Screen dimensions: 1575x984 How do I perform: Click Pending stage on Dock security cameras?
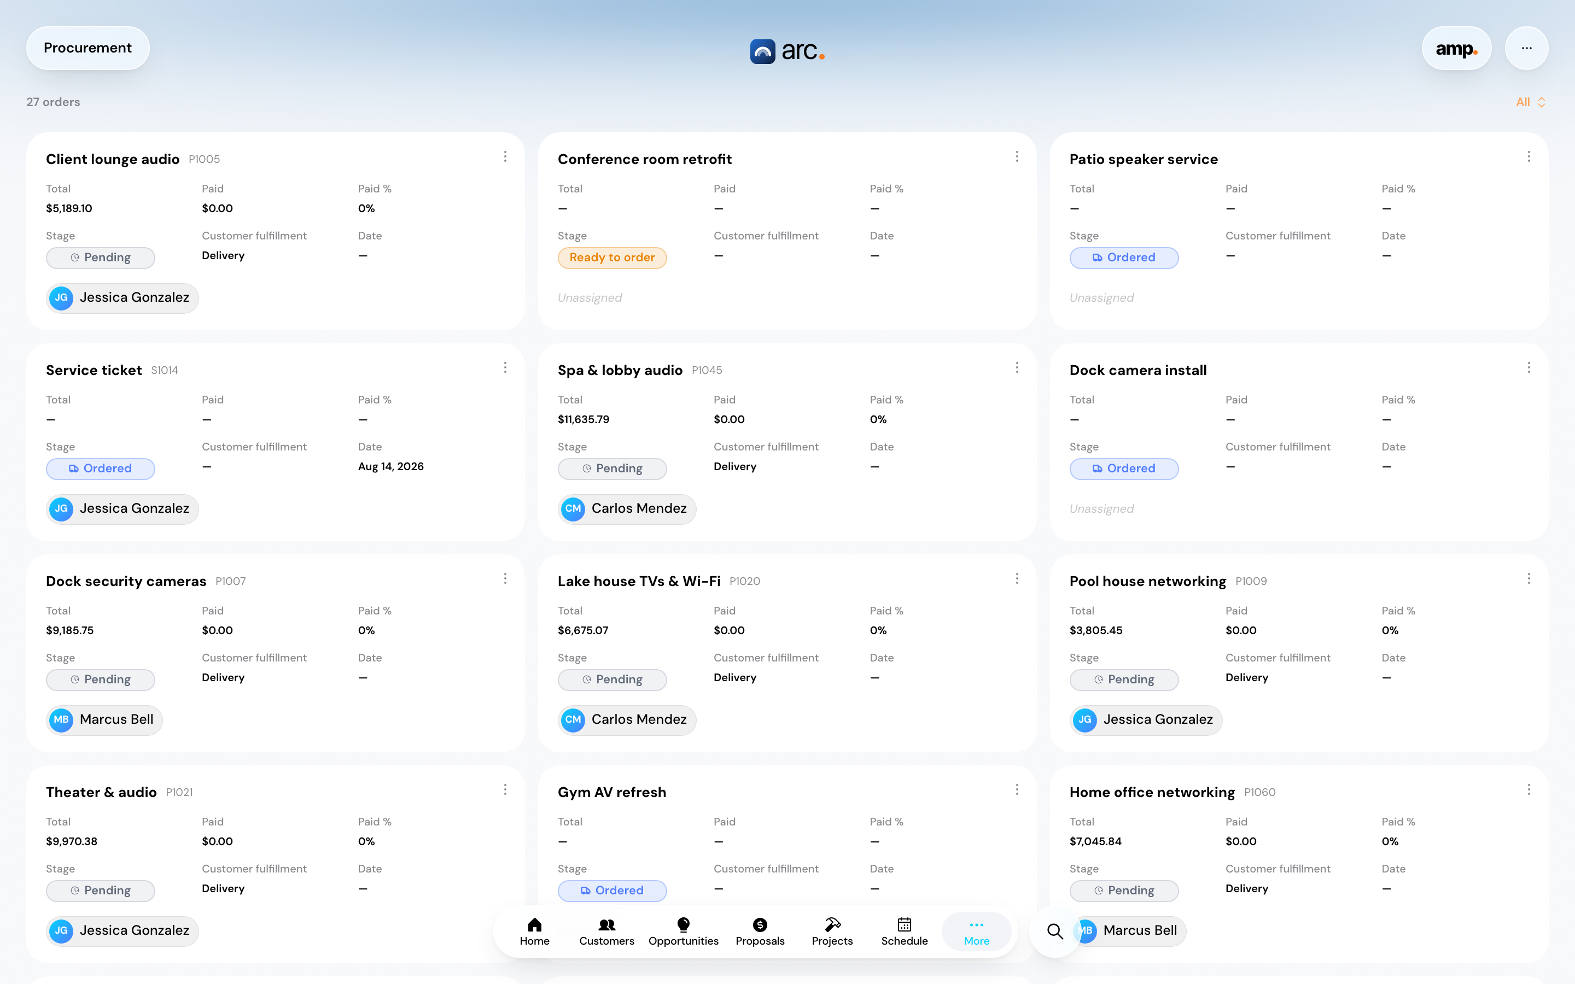pyautogui.click(x=100, y=680)
